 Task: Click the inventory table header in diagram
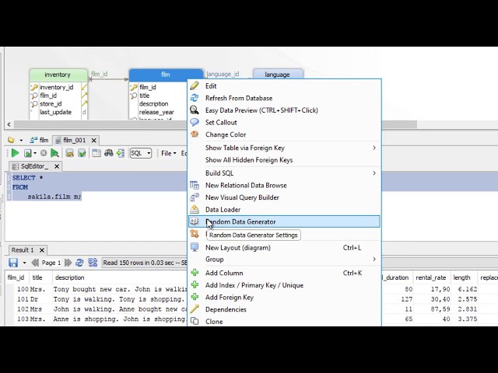click(x=58, y=75)
